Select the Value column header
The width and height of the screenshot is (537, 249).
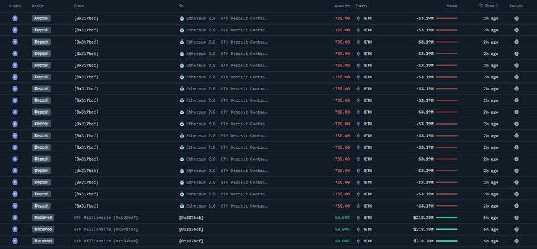(452, 6)
